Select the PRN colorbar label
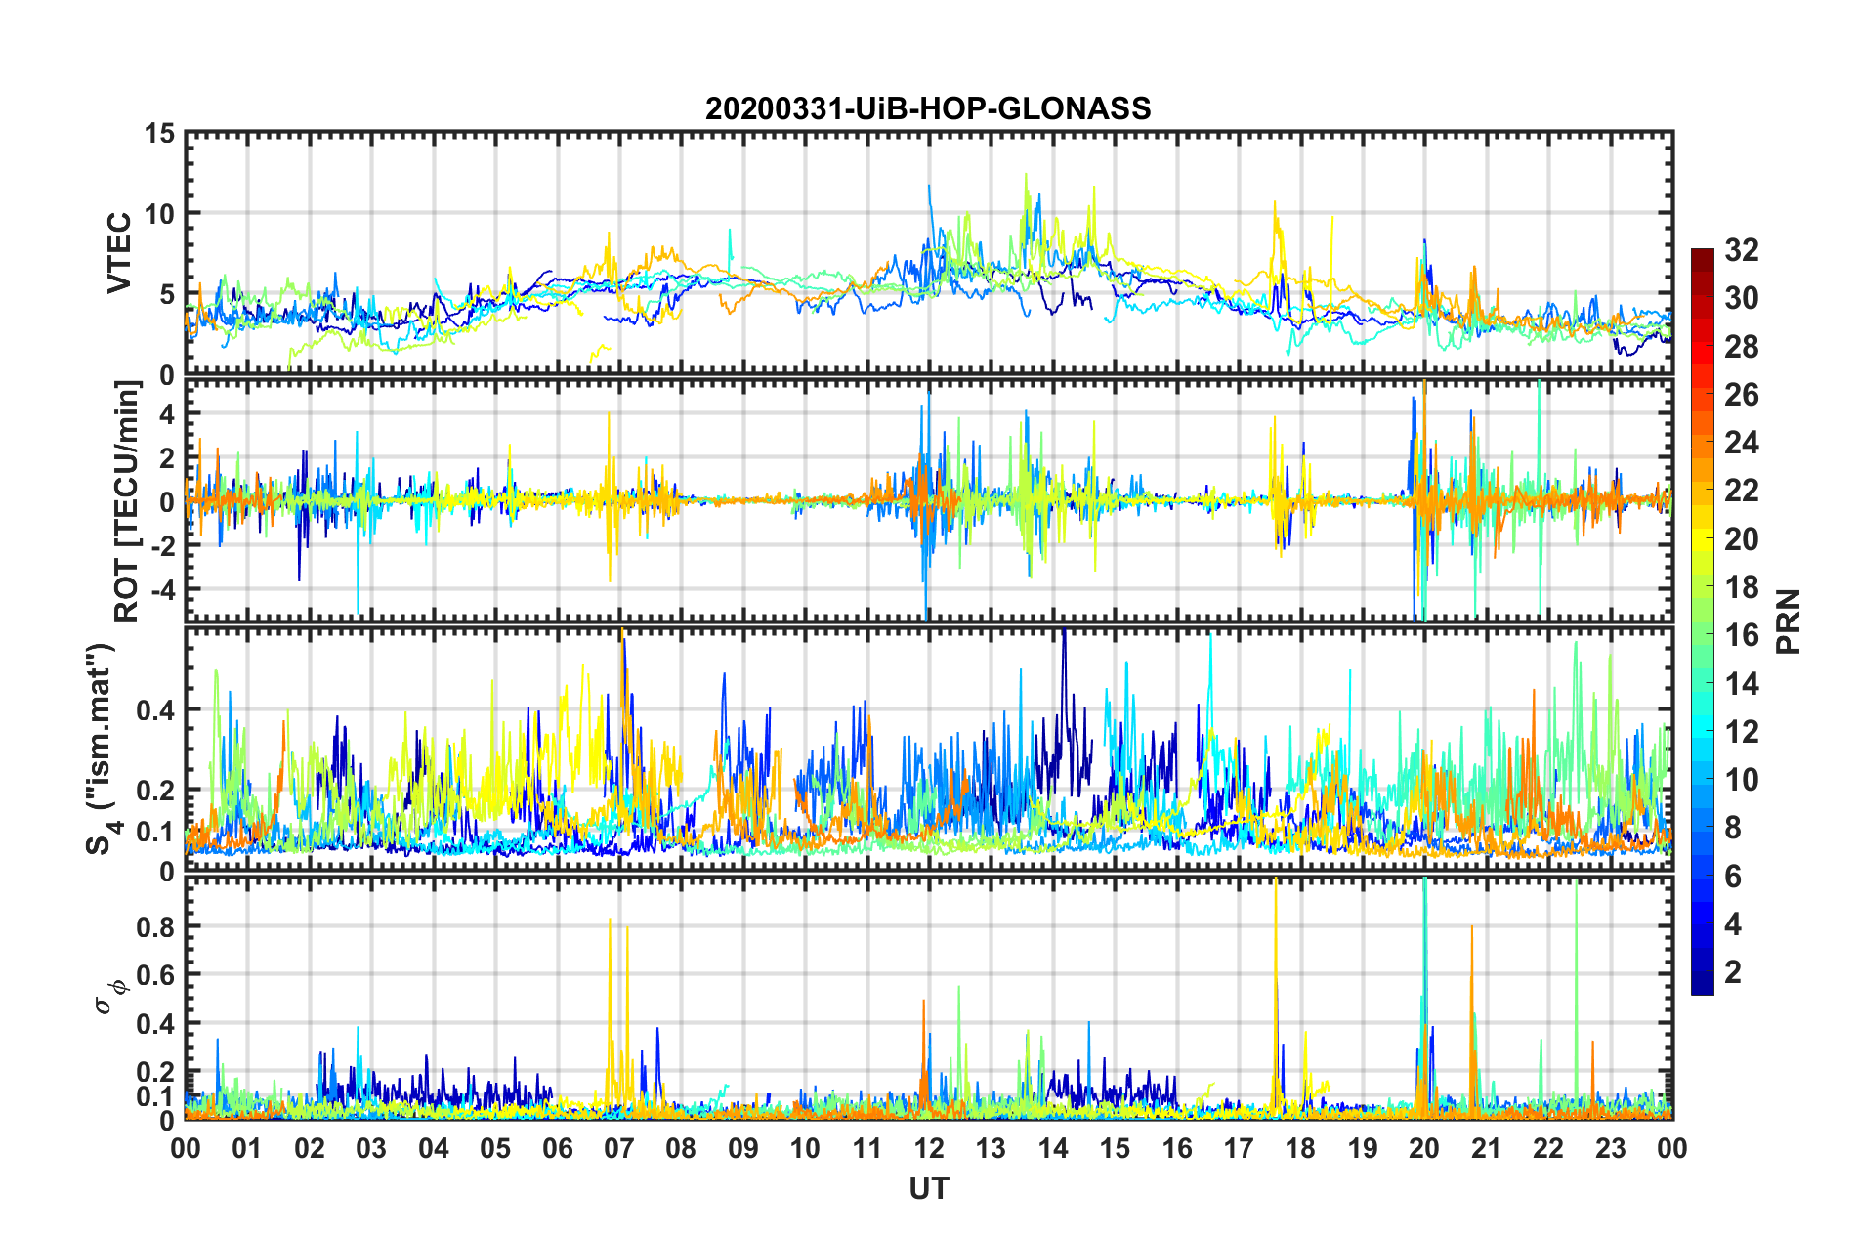The height and width of the screenshot is (1243, 1858). pyautogui.click(x=1789, y=621)
